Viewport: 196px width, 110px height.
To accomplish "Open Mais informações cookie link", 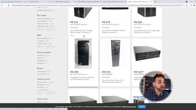I will 129,107.
